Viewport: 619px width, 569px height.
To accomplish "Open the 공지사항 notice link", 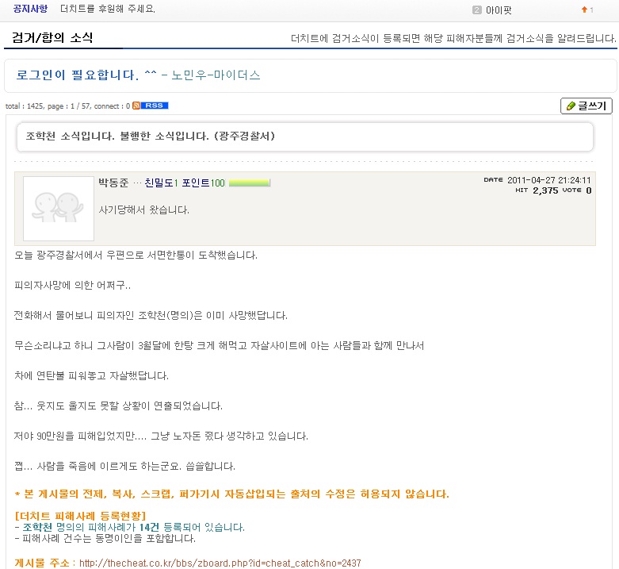I will [30, 9].
